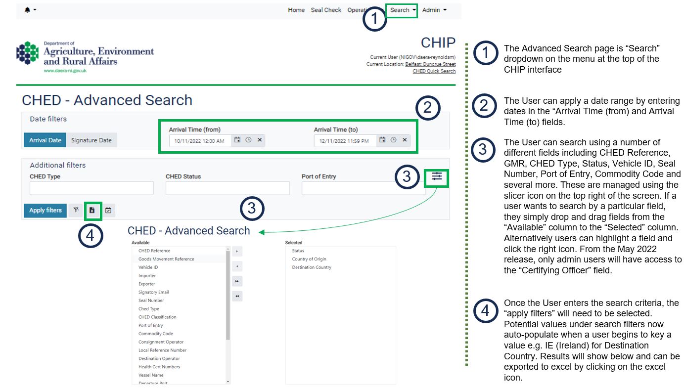Expand the Admin dropdown menu

coord(434,10)
